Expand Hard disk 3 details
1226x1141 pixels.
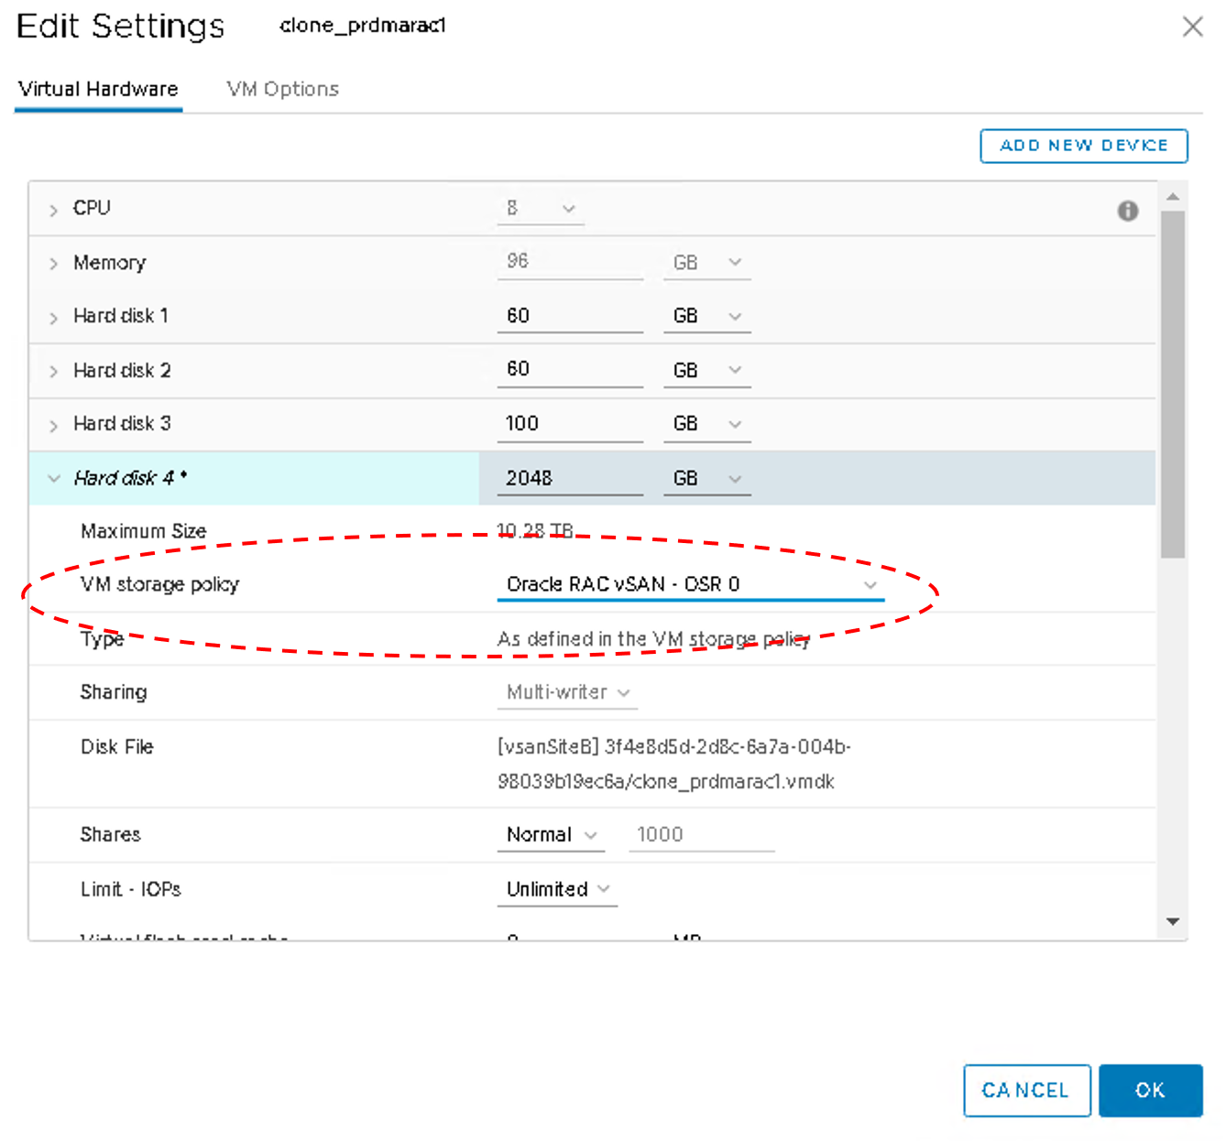pyautogui.click(x=53, y=425)
